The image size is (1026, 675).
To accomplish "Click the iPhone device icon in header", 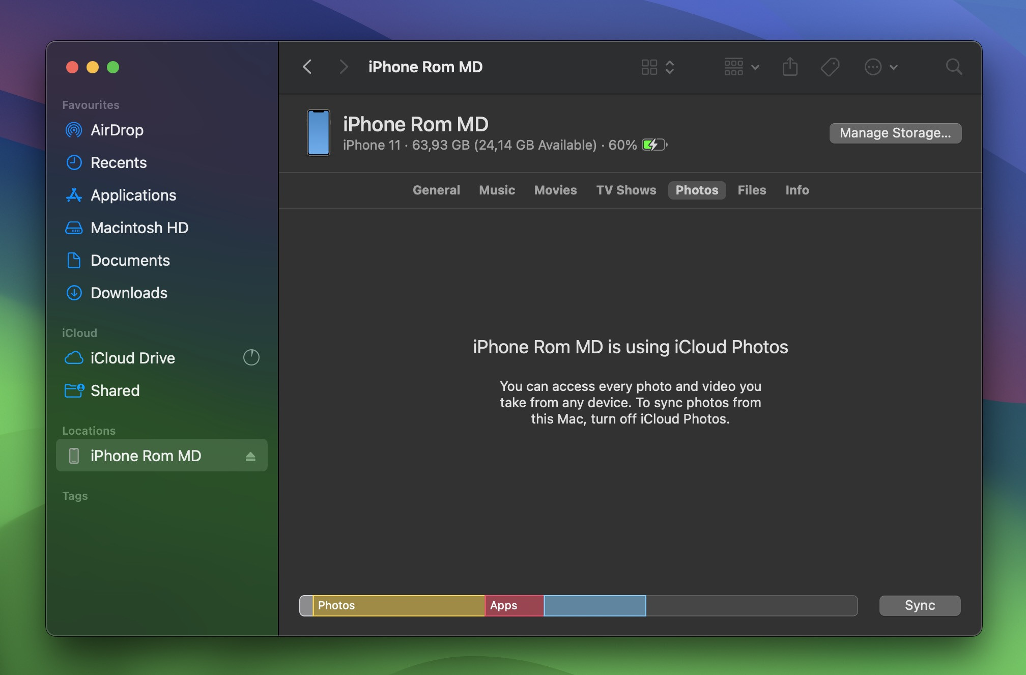I will (x=319, y=132).
